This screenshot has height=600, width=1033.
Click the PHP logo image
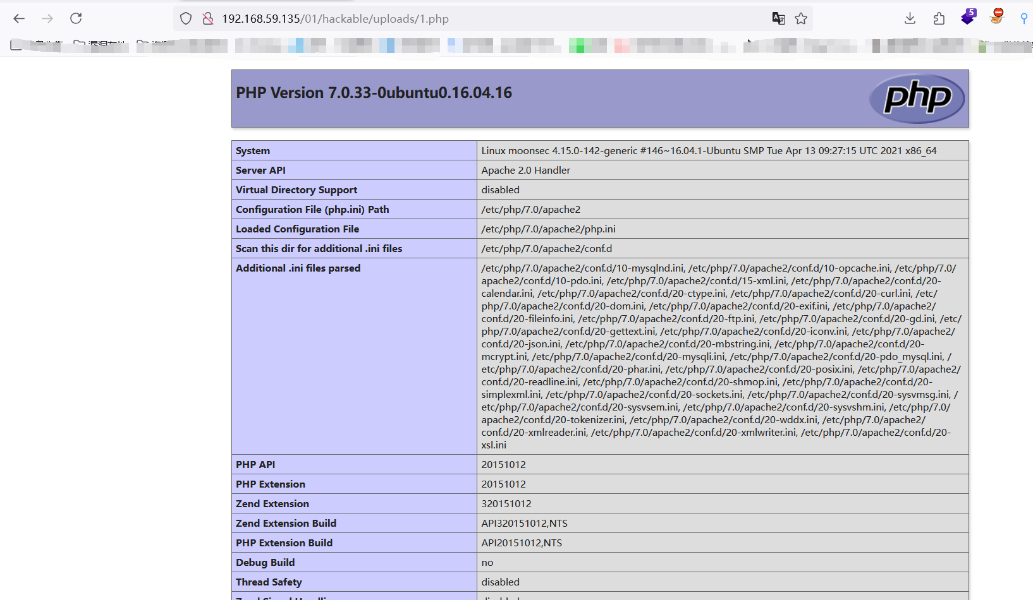[x=917, y=98]
